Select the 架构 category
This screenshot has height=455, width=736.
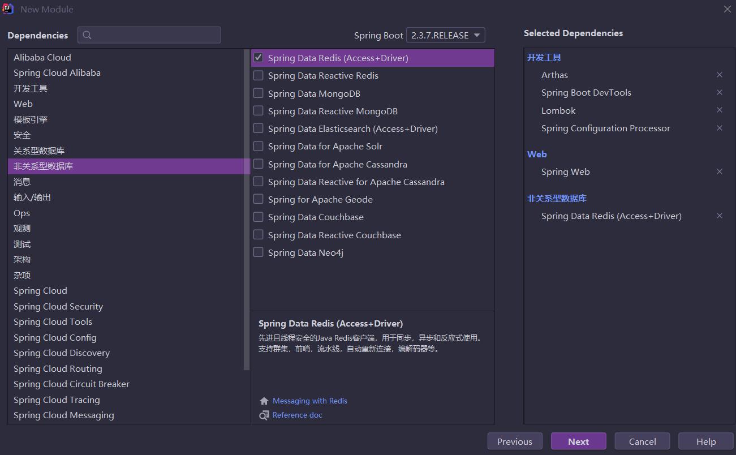[126, 259]
